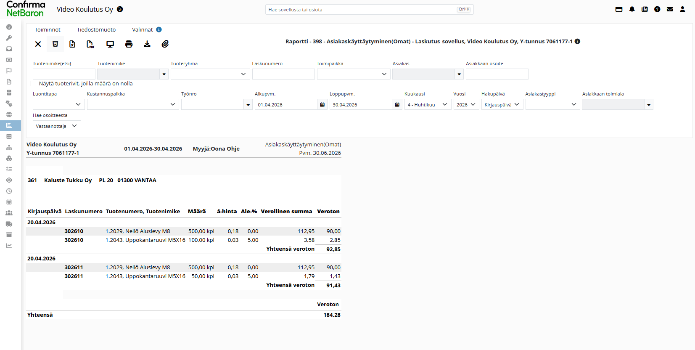Open the Tiedostomuoto menu

(96, 29)
